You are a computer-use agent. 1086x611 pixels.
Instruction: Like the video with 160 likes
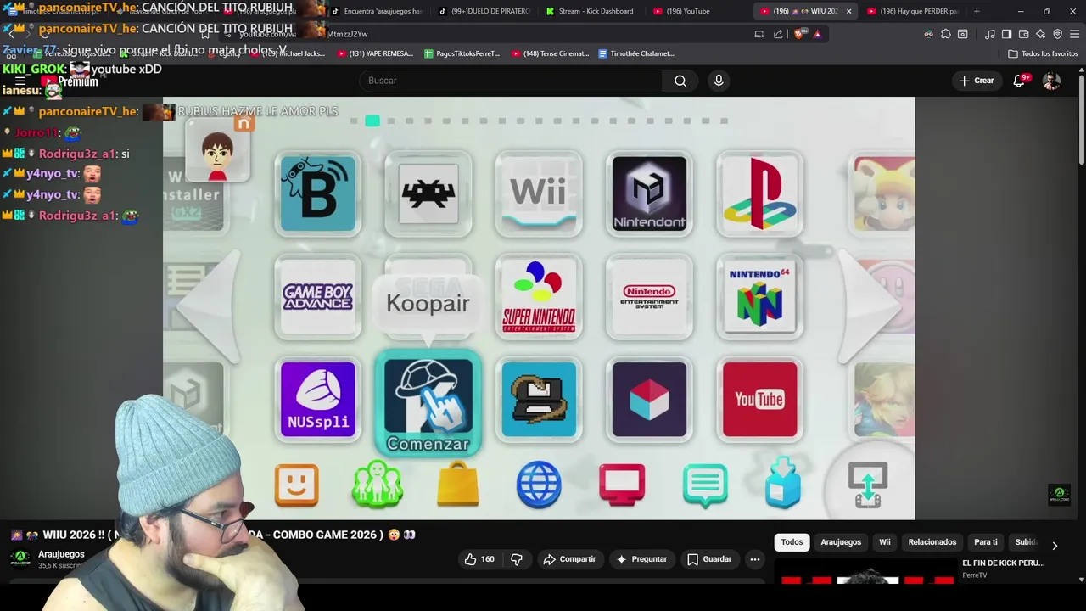click(479, 559)
